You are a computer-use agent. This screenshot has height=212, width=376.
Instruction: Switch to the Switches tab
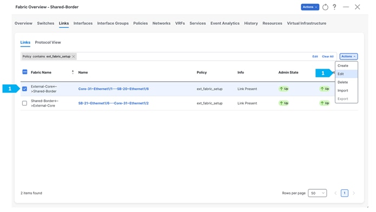click(x=45, y=23)
